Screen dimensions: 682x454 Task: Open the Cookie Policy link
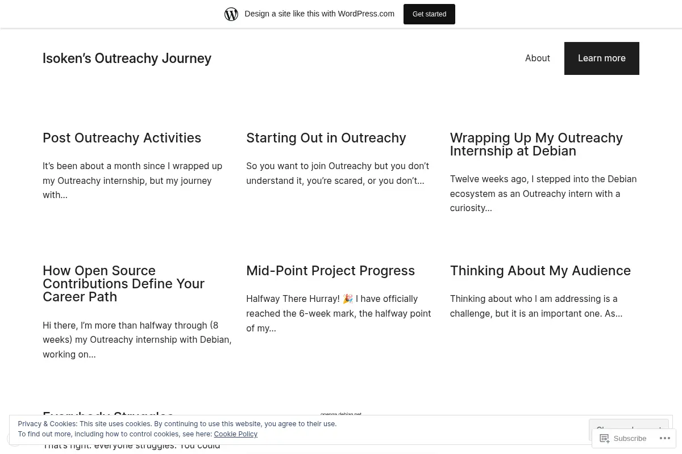tap(235, 434)
